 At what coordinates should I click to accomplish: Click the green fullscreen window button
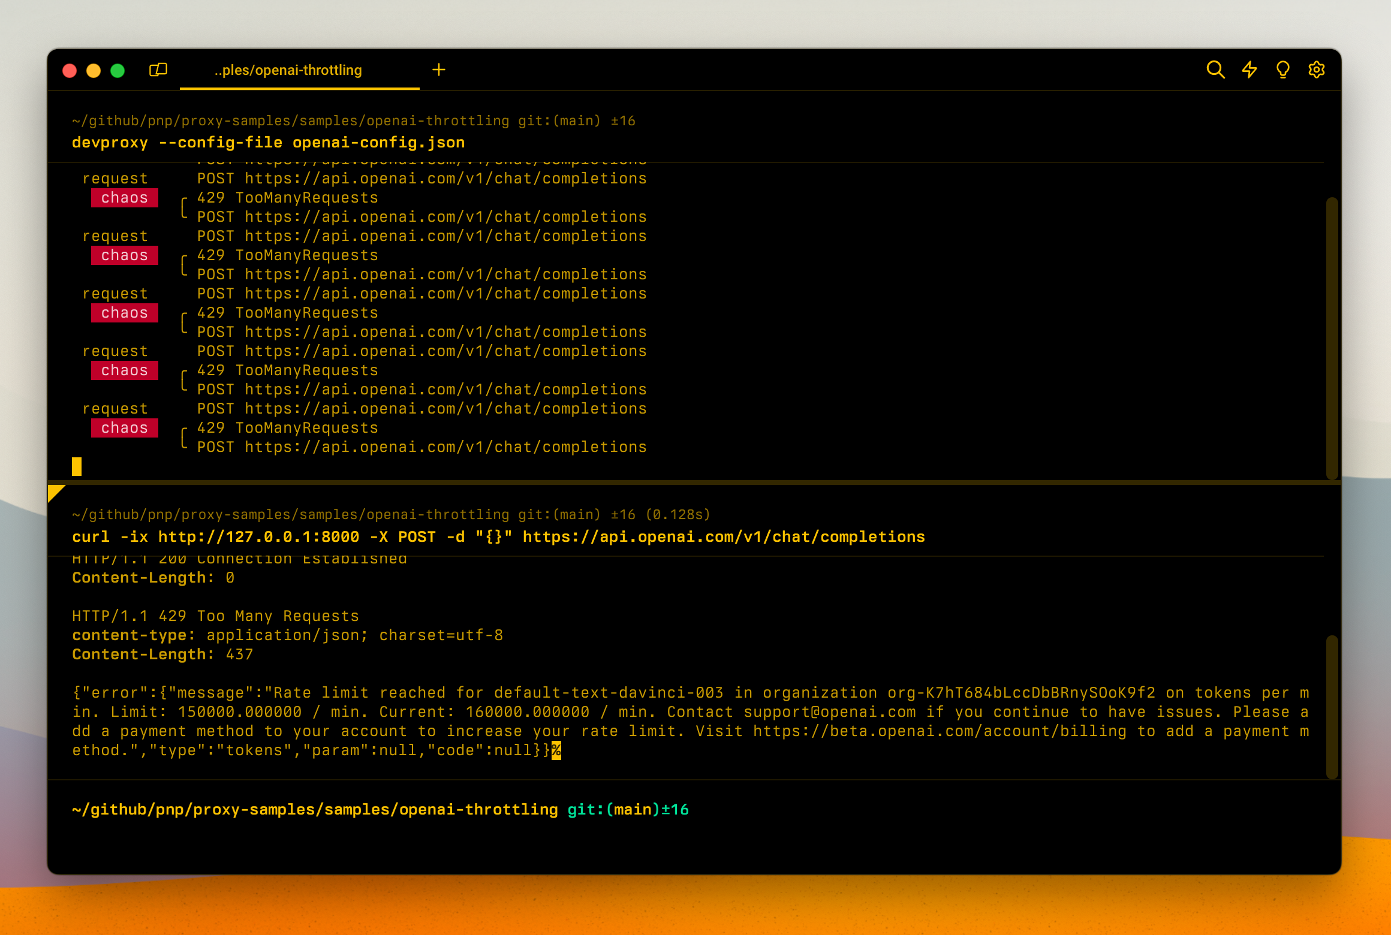click(x=118, y=71)
